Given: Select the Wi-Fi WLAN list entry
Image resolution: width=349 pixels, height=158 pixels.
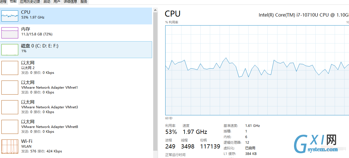Looking at the screenshot, I should click(76, 146).
